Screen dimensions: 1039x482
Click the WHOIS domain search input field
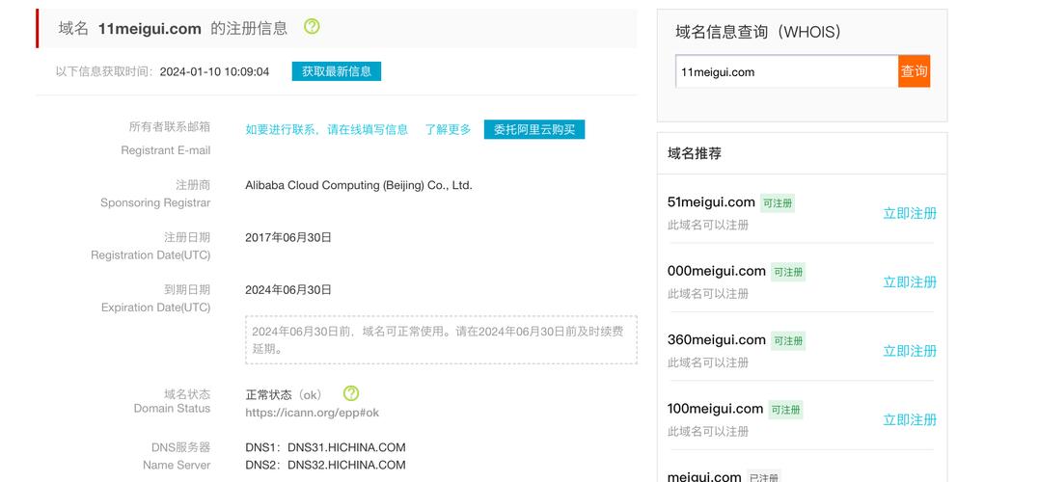click(785, 72)
